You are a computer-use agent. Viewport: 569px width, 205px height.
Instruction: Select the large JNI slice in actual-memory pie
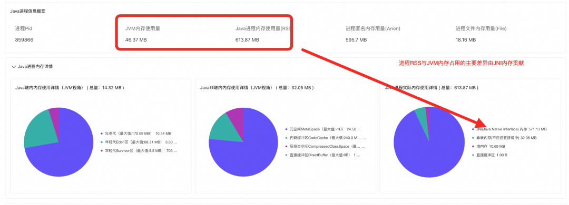(429, 152)
